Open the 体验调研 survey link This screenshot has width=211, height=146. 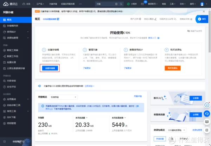coord(18,141)
